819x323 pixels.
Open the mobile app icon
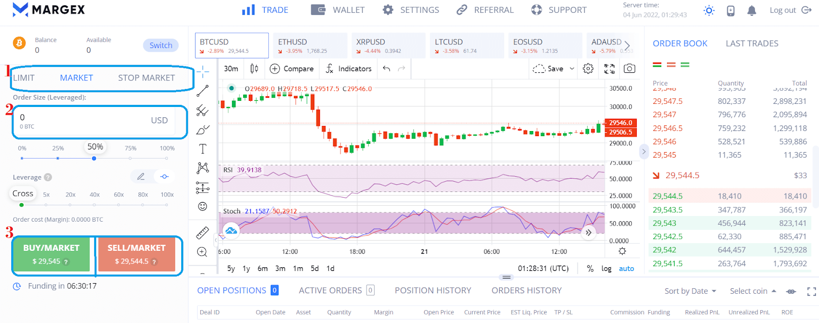click(730, 10)
